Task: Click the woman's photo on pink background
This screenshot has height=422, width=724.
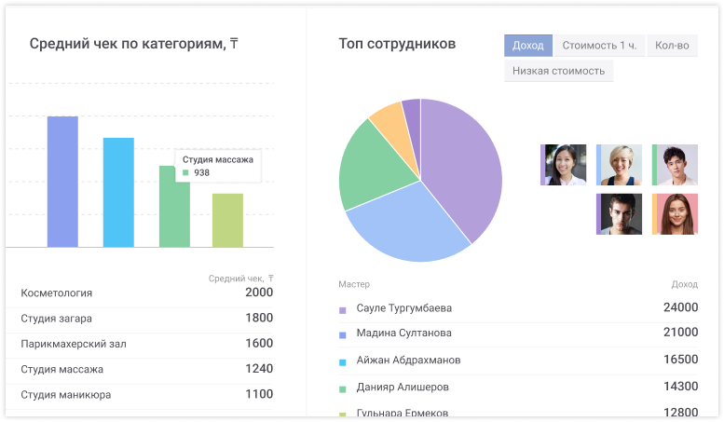Action: click(x=675, y=213)
